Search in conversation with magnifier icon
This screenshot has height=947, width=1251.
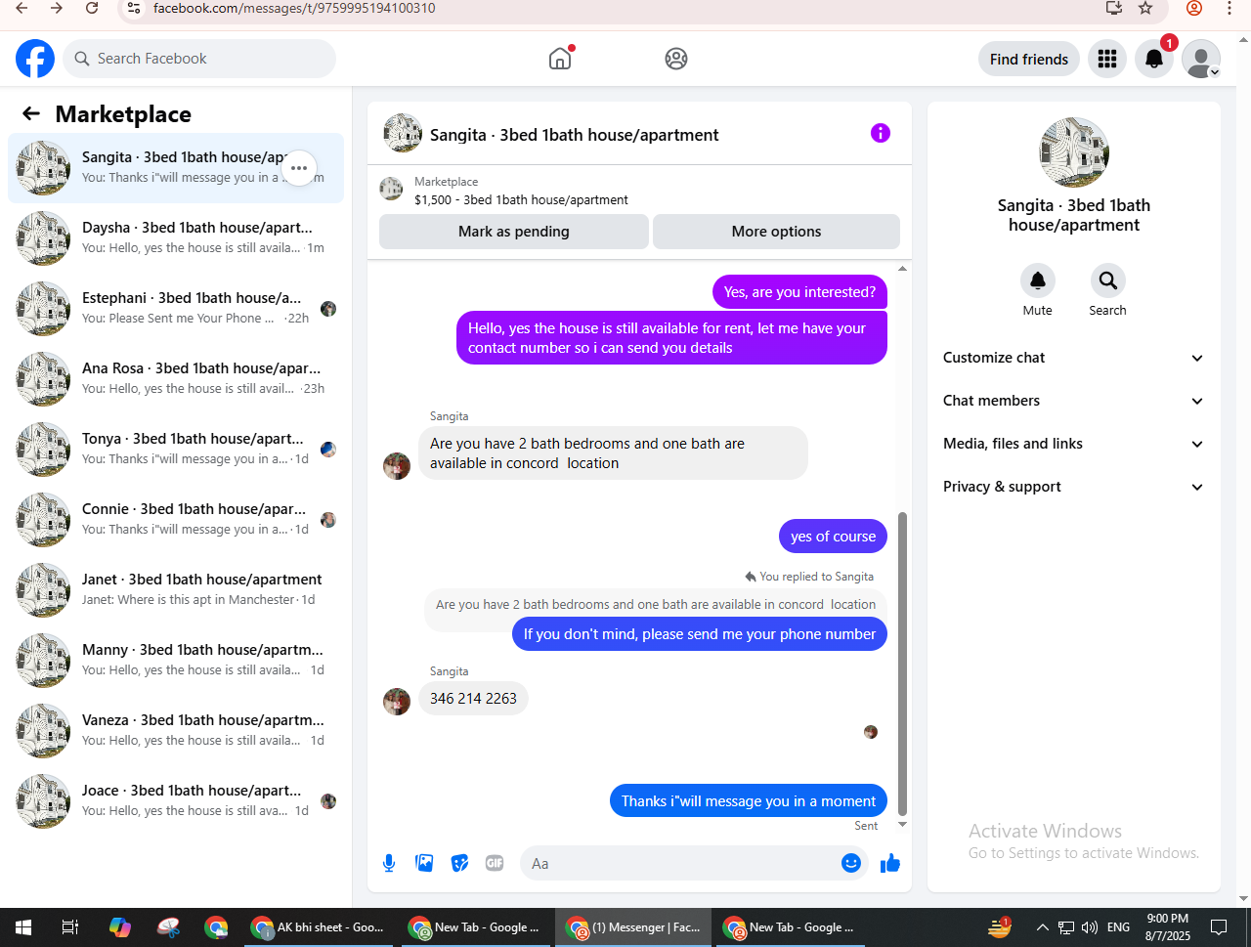tap(1108, 281)
